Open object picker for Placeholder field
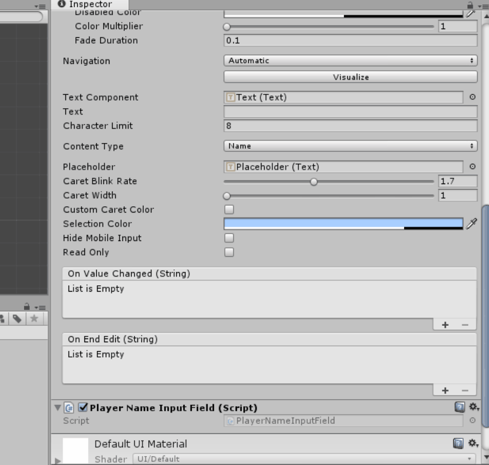 [472, 167]
